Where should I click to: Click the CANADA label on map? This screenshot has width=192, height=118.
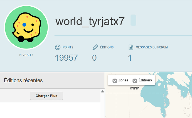click(x=135, y=88)
